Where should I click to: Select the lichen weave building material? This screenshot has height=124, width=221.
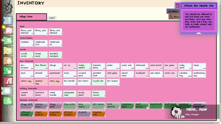point(98,94)
